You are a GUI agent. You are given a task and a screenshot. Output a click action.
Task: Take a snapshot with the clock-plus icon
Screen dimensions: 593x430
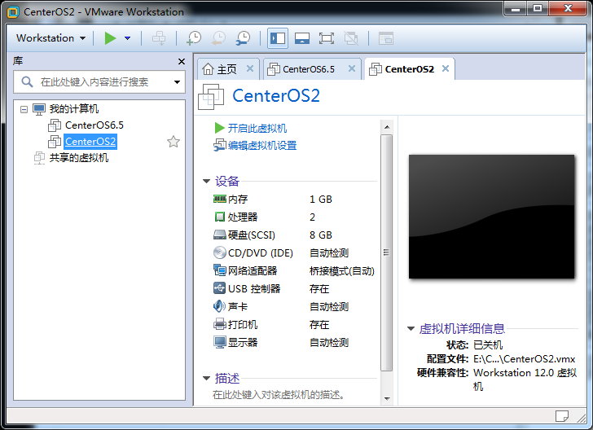tap(195, 38)
